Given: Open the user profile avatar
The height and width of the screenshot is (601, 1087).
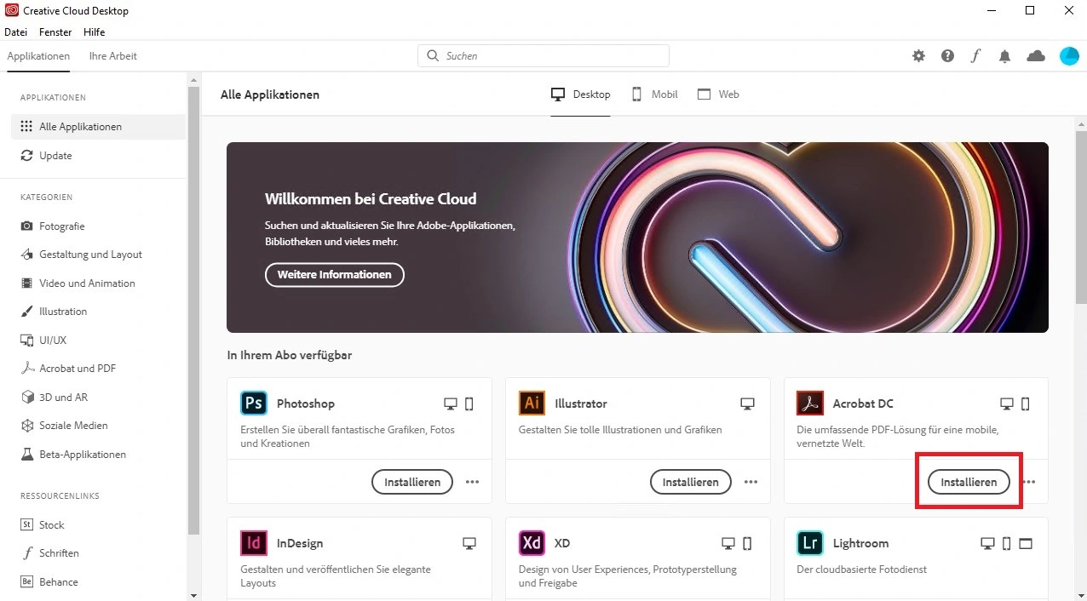Looking at the screenshot, I should tap(1069, 56).
